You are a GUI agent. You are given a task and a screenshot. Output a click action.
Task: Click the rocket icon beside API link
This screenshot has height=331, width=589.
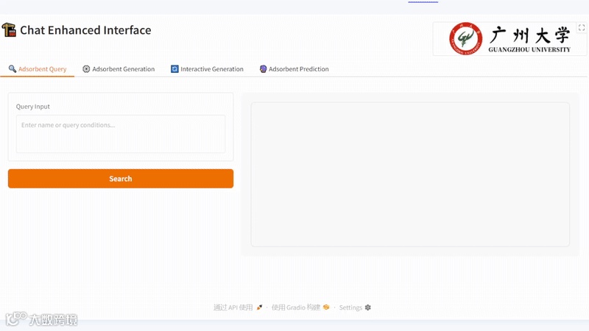259,307
